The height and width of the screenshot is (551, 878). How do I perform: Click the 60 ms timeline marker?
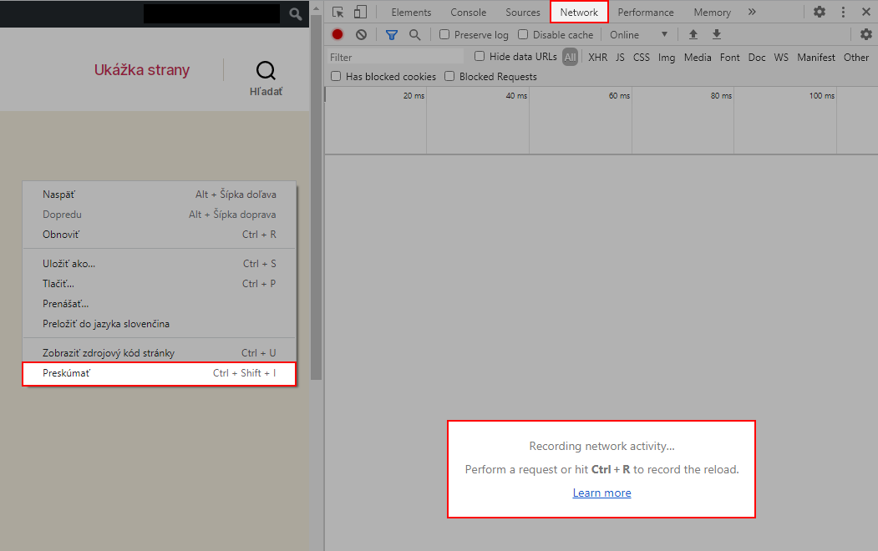tap(619, 96)
